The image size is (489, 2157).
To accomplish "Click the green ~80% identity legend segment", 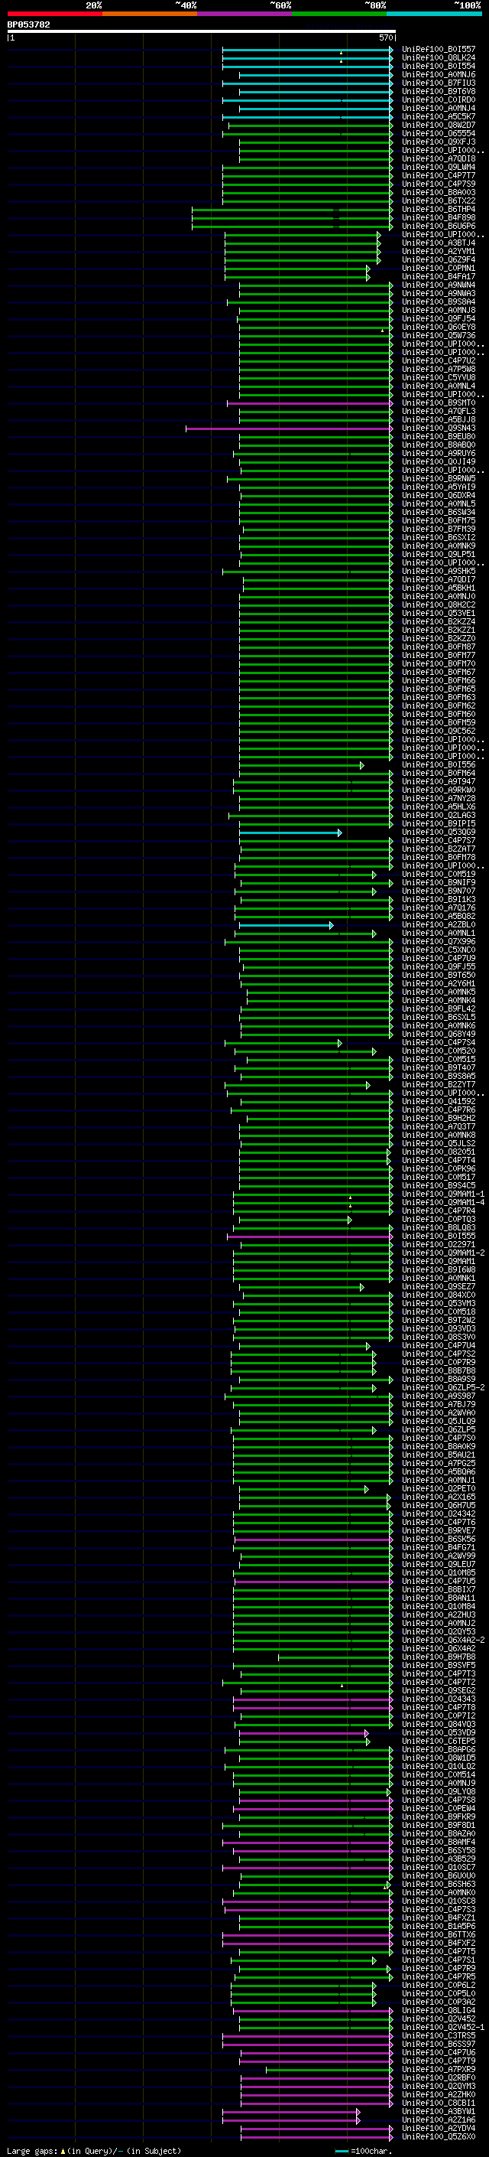I will (x=339, y=14).
